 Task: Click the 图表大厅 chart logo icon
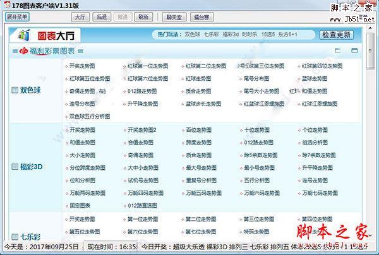(24, 35)
